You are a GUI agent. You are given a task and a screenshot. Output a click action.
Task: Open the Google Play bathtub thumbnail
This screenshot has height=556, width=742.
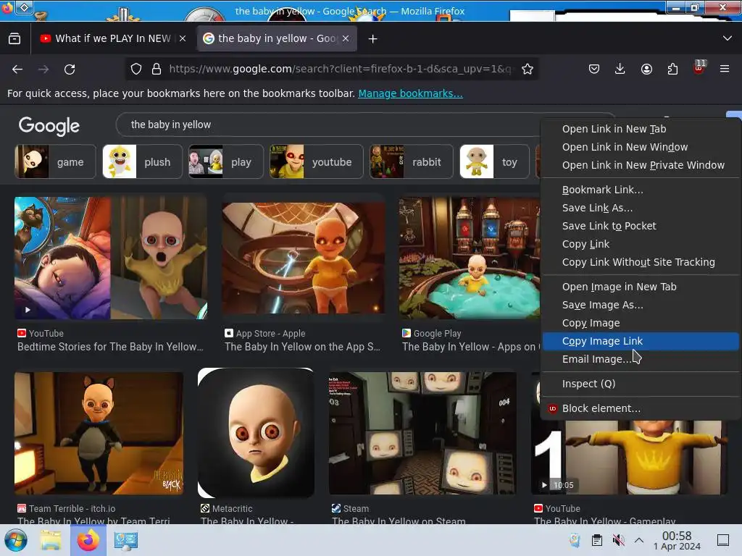coord(470,258)
